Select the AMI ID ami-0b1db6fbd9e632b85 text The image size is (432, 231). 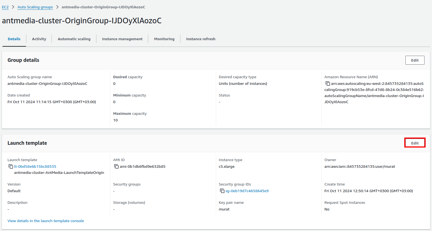142,166
